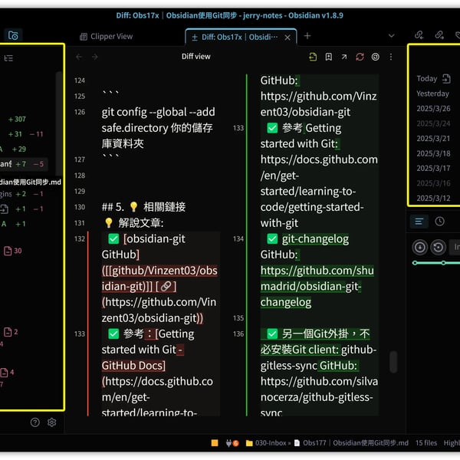Viewport: 460px width, 460px height.
Task: Click the circular restore history button
Action: pos(439,248)
